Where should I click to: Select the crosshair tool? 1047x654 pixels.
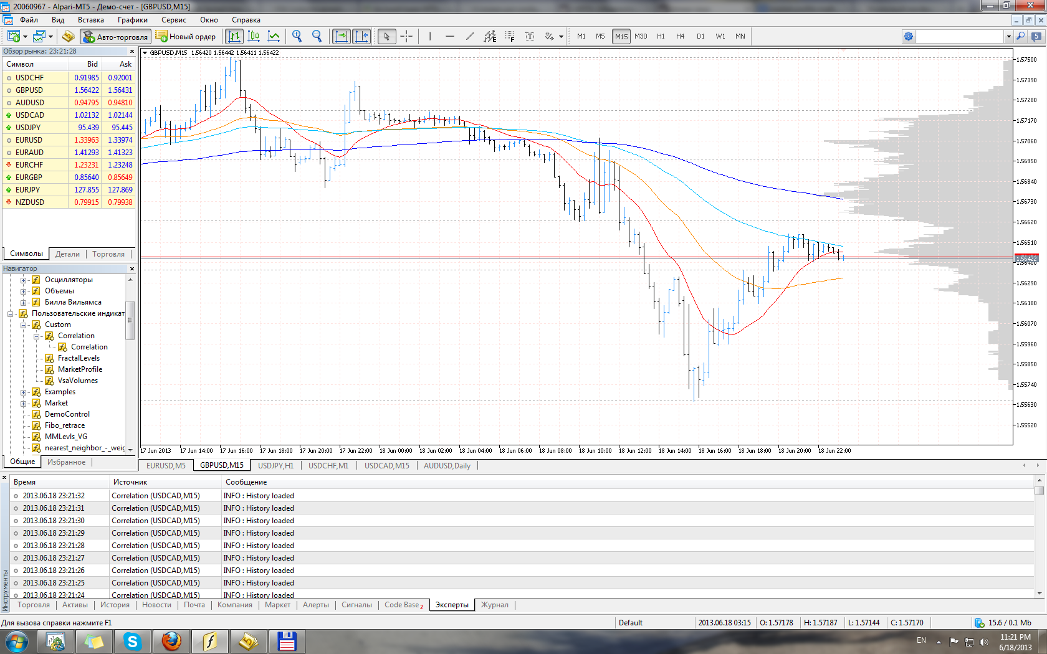406,36
